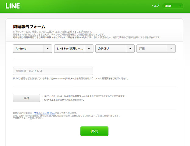Select the 問題報告フォーム heading text

pyautogui.click(x=29, y=27)
